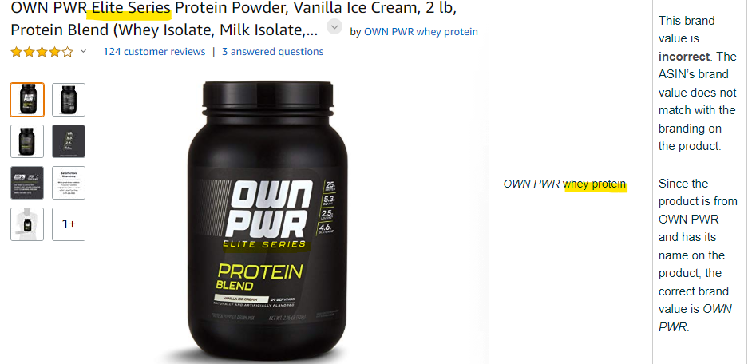The width and height of the screenshot is (748, 364).
Task: Select the highlighted front-view bottle thumbnail
Action: click(x=27, y=100)
